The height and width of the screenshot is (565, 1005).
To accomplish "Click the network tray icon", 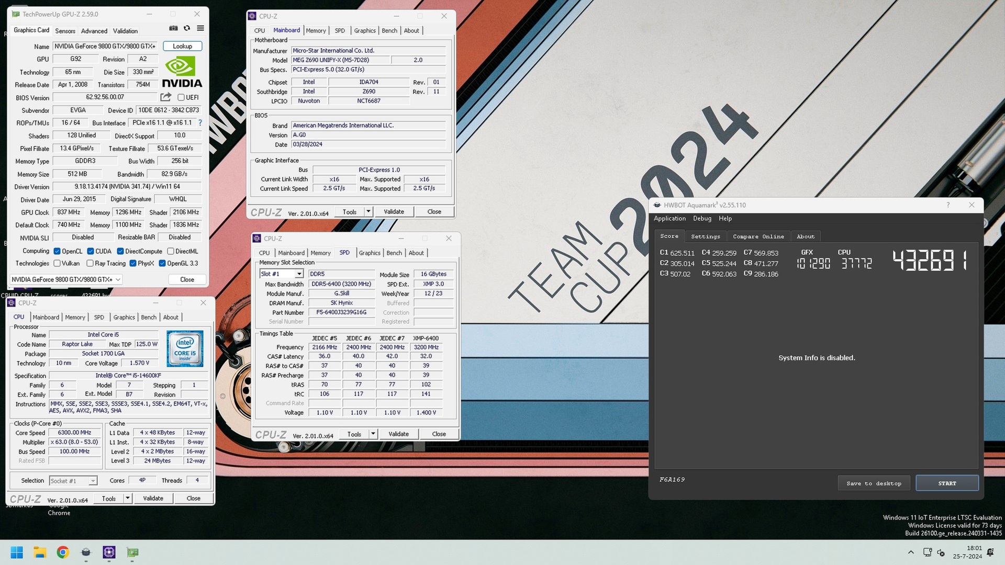I will point(927,552).
